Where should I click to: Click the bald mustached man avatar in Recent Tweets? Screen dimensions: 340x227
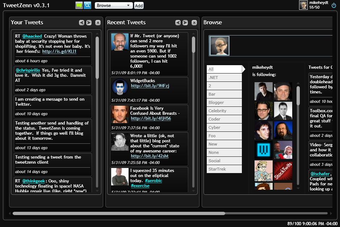click(x=120, y=42)
